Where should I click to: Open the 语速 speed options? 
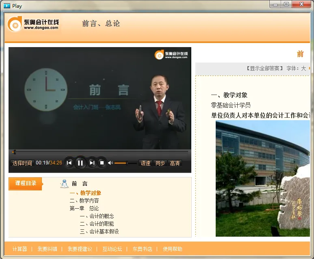click(145, 163)
